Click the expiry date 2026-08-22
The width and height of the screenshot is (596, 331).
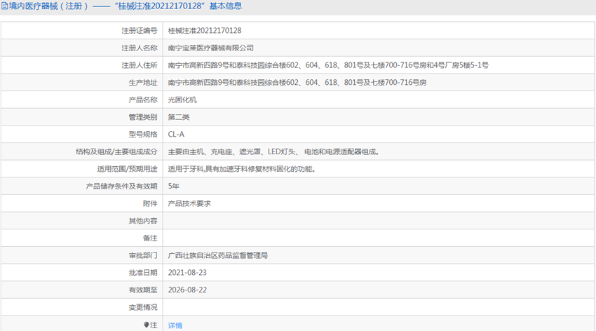187,290
